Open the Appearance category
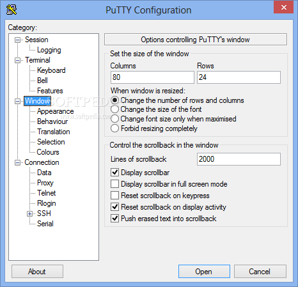 pyautogui.click(x=56, y=111)
